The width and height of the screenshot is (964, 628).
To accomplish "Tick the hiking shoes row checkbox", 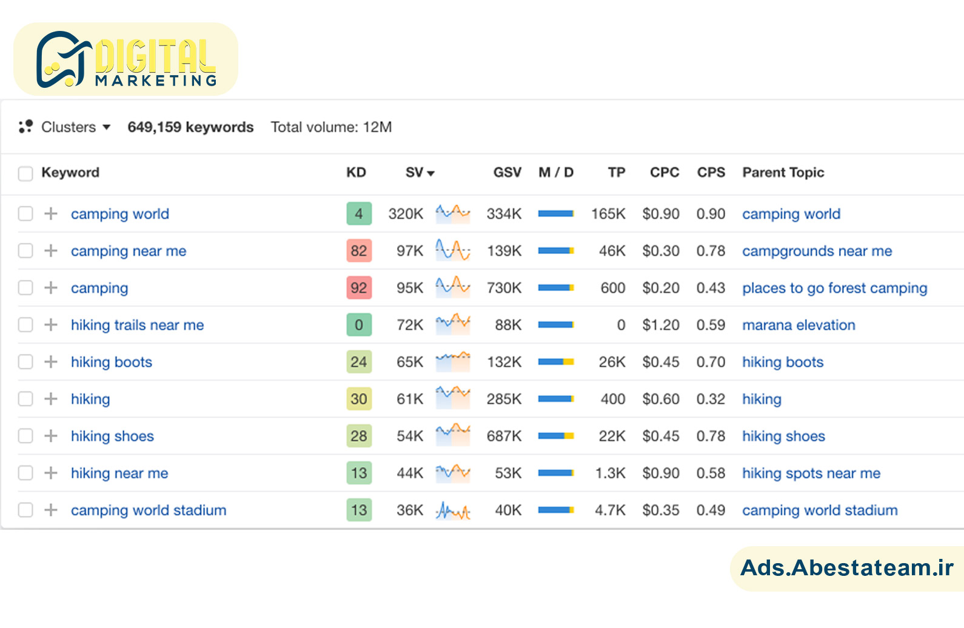I will (x=25, y=435).
